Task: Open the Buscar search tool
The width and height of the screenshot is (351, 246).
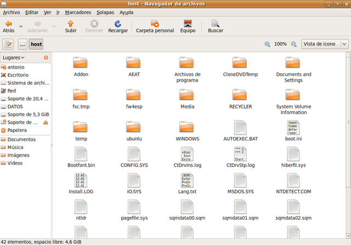Action: [x=216, y=24]
